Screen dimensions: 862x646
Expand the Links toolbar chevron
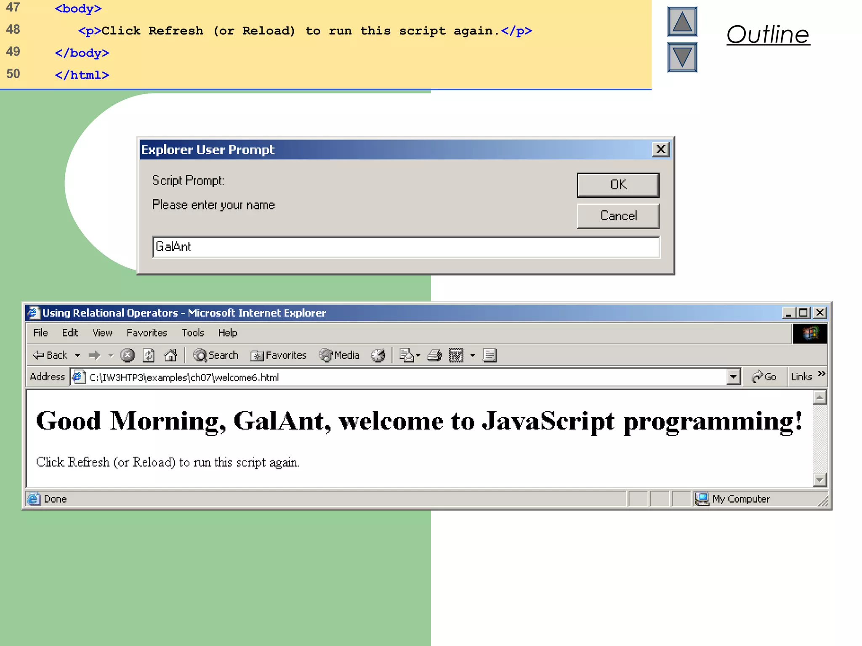click(821, 373)
